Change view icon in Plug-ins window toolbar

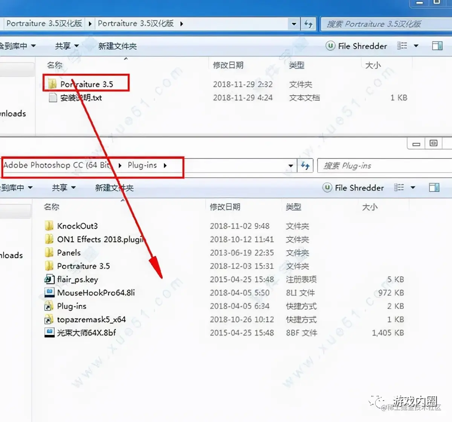click(x=399, y=188)
